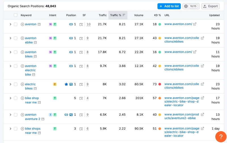Expand the aventon aventure 2 row
Screen dimensions: 227x143
(10, 115)
